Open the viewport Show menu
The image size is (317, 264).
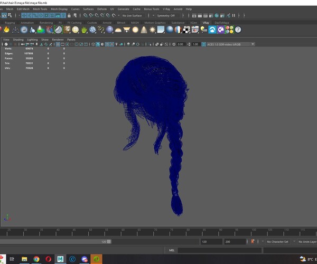pos(45,40)
